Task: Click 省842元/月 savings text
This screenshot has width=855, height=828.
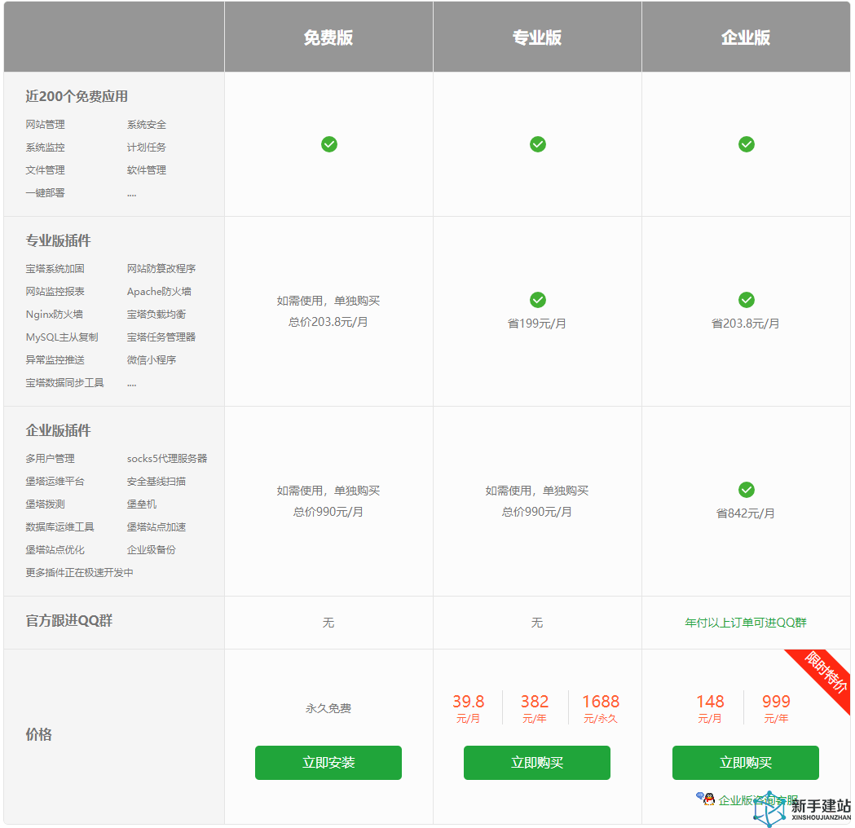Action: pos(746,513)
